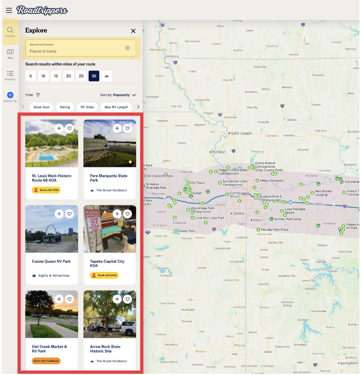The width and height of the screenshot is (362, 375).
Task: Show more filter chips with right chevron
Action: pos(138,107)
